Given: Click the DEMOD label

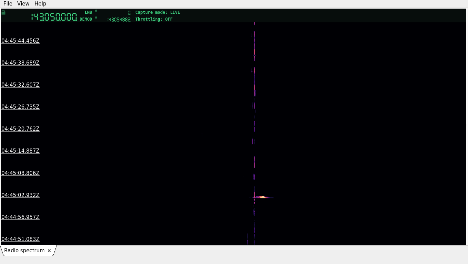Looking at the screenshot, I should (x=86, y=19).
